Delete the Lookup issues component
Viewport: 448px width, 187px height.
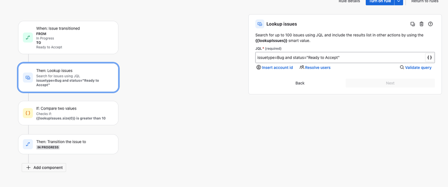coord(422,24)
